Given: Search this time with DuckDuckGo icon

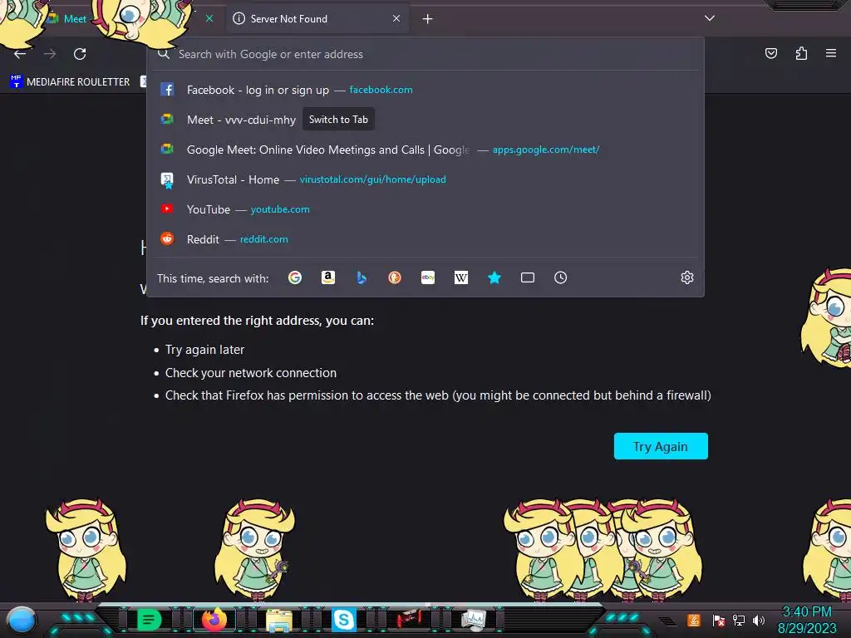Looking at the screenshot, I should 395,277.
